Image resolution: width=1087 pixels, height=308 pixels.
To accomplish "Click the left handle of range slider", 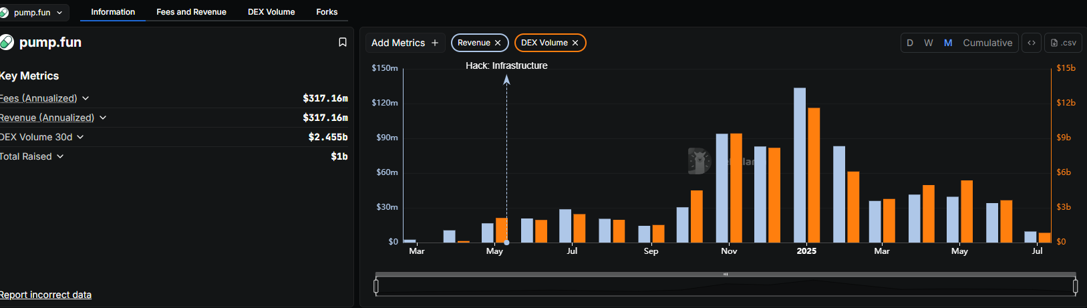I will click(376, 287).
